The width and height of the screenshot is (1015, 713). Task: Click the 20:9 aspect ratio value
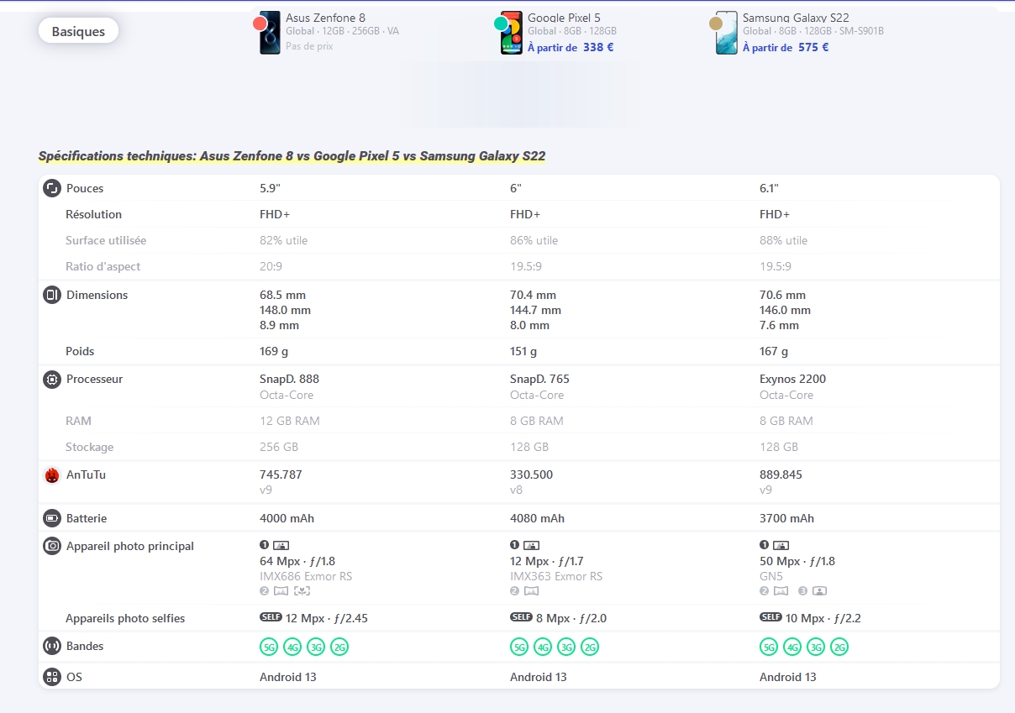coord(271,266)
